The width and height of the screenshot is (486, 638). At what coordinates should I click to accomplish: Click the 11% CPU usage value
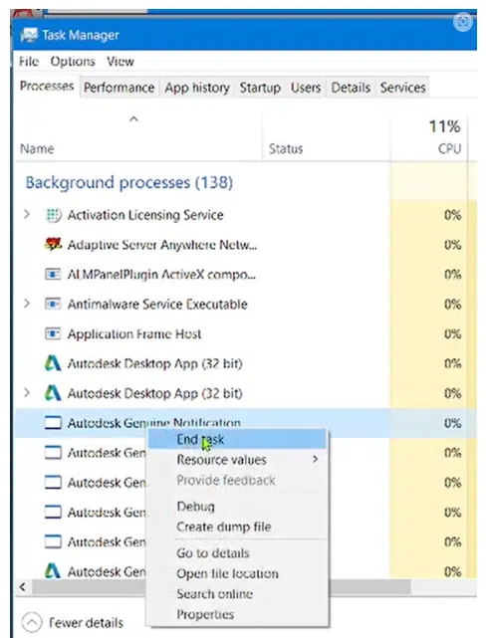[x=444, y=126]
